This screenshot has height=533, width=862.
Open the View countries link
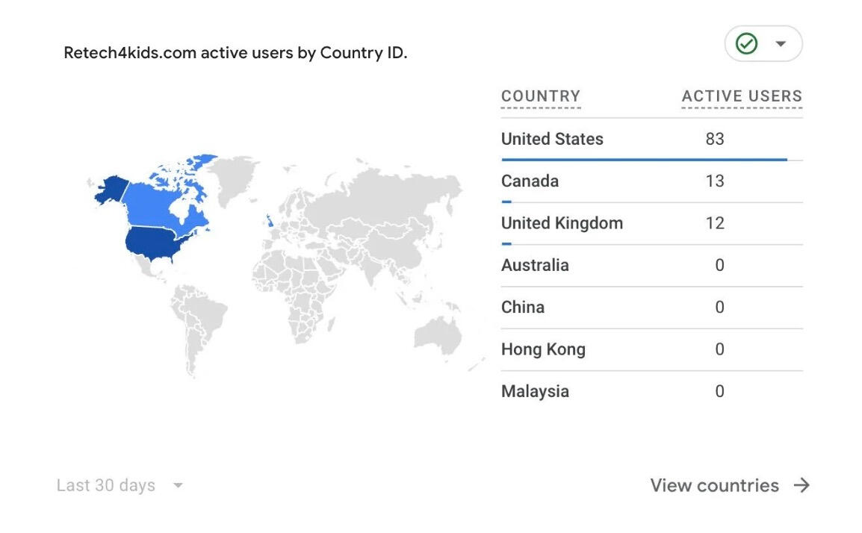click(714, 485)
